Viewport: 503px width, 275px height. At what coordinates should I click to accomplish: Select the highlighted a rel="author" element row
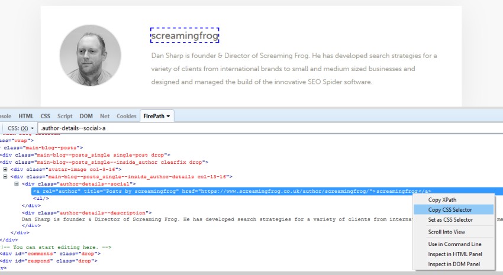267,192
